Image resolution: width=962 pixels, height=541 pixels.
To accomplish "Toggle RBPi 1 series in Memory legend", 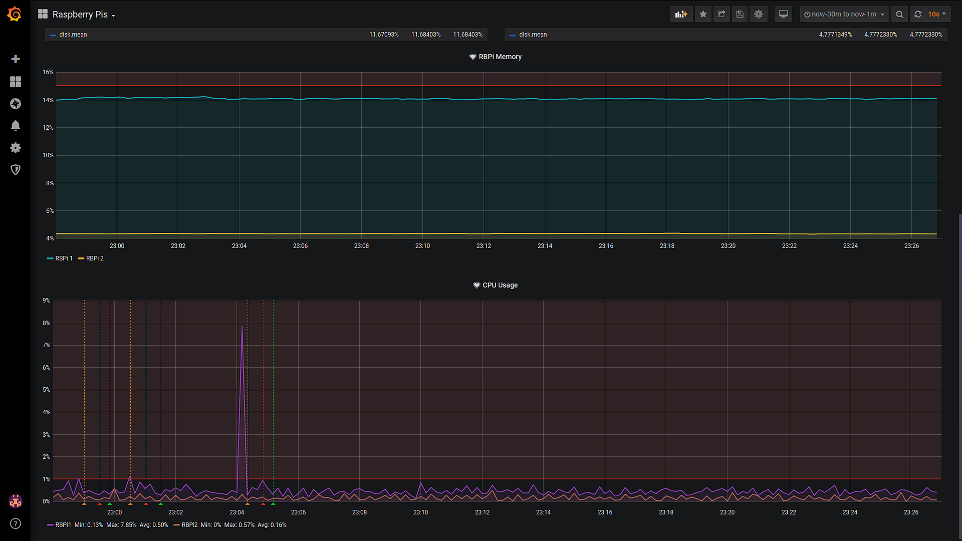I will pyautogui.click(x=64, y=258).
